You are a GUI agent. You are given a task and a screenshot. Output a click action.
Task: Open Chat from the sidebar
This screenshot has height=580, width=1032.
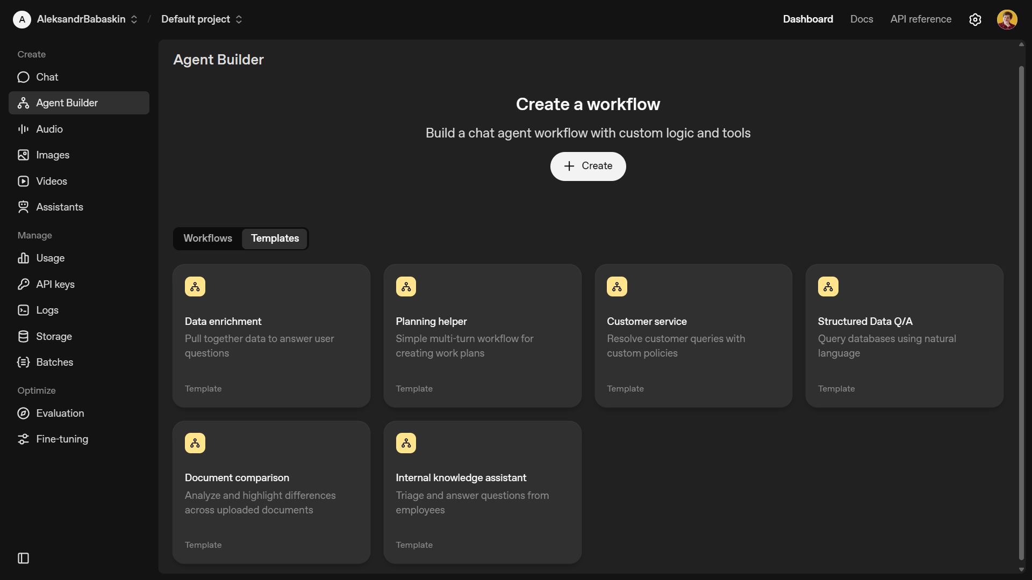(x=47, y=77)
